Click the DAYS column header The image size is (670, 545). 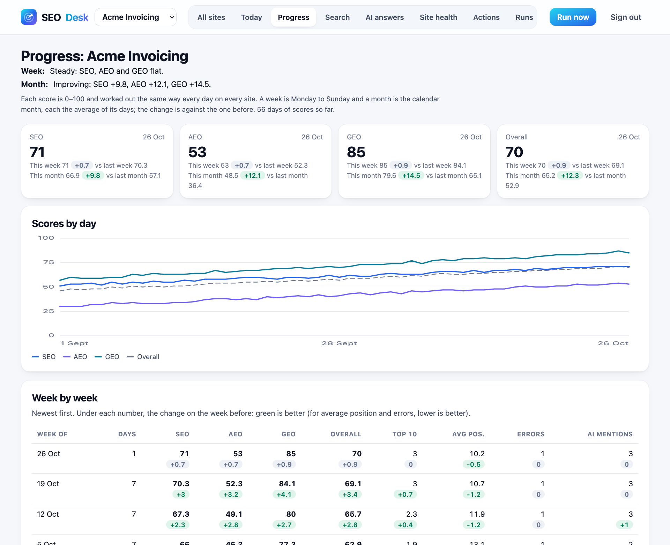[127, 434]
